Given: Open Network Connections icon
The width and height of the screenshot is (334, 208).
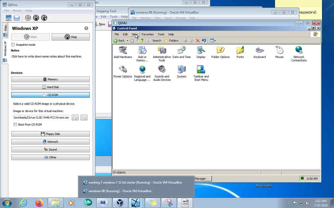Looking at the screenshot, I should click(x=299, y=54).
